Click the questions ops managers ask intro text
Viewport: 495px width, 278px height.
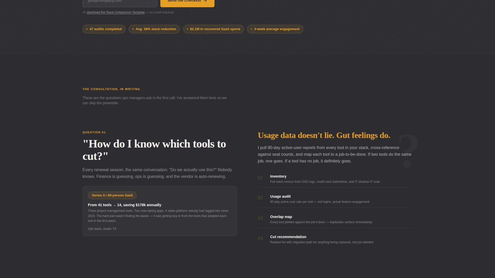154,100
